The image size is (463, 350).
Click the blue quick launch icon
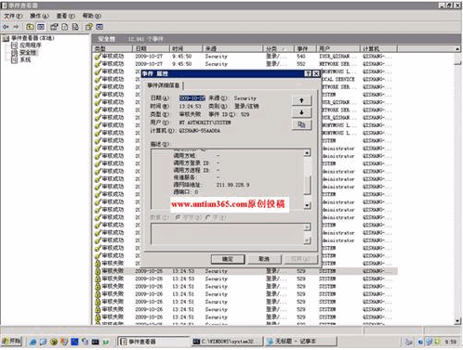74,342
